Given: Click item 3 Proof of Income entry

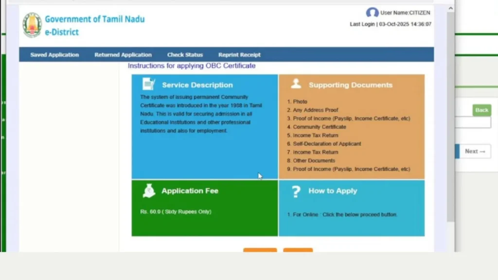Looking at the screenshot, I should coord(348,119).
